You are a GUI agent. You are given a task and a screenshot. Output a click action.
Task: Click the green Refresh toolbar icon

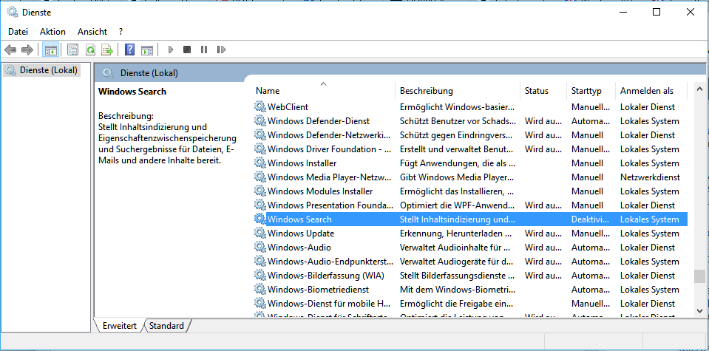[x=90, y=50]
